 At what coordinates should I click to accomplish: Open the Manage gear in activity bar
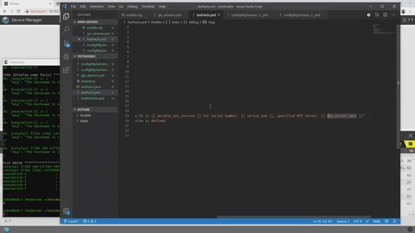click(x=66, y=211)
